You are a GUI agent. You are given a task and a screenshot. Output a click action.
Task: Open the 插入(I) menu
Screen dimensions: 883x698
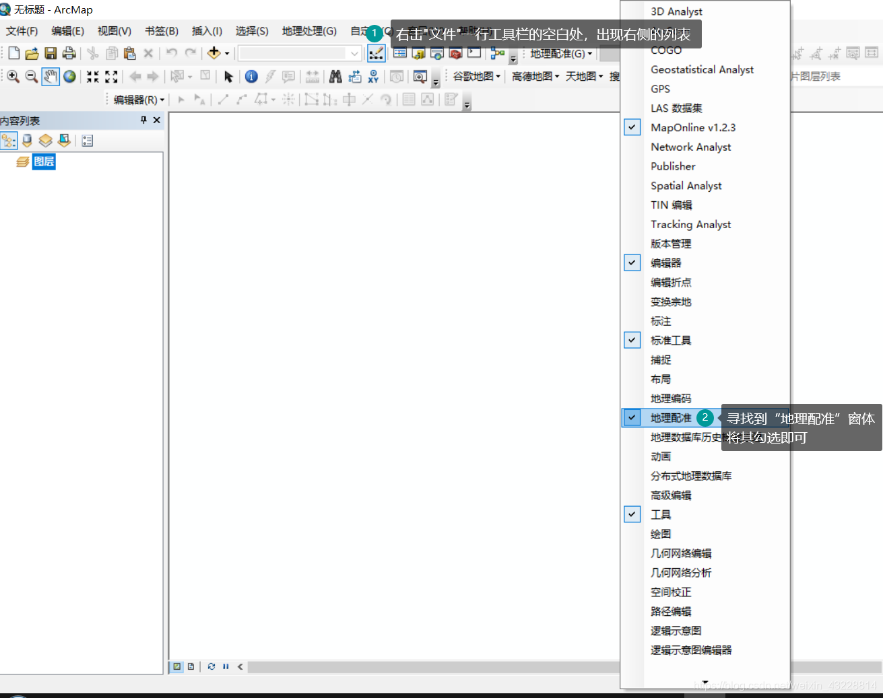(x=207, y=31)
